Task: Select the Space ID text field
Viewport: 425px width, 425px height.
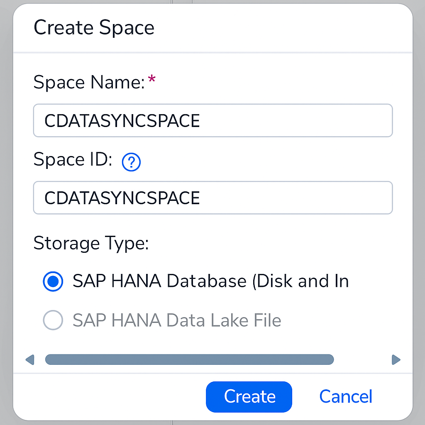Action: (212, 198)
